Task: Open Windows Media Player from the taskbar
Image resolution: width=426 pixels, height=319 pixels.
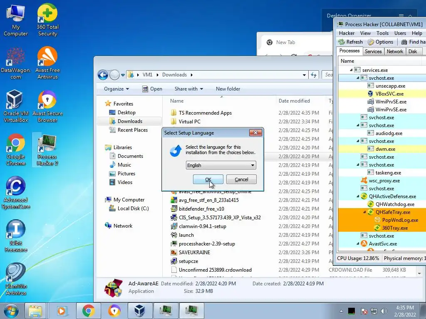Action: pyautogui.click(x=62, y=311)
